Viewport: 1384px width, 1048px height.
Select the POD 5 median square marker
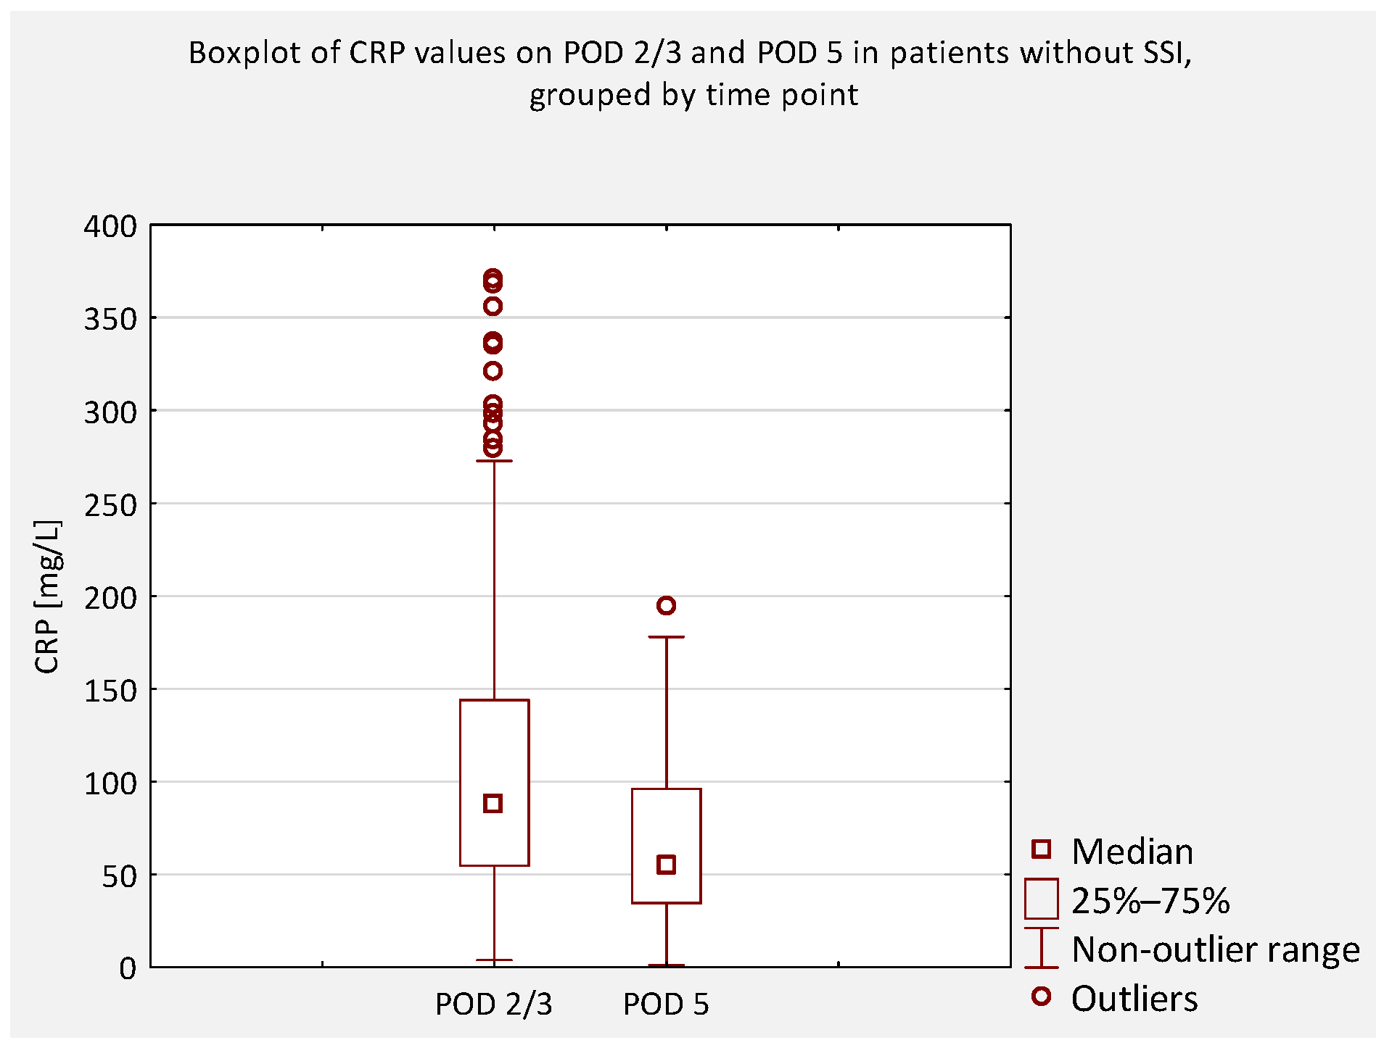(666, 864)
